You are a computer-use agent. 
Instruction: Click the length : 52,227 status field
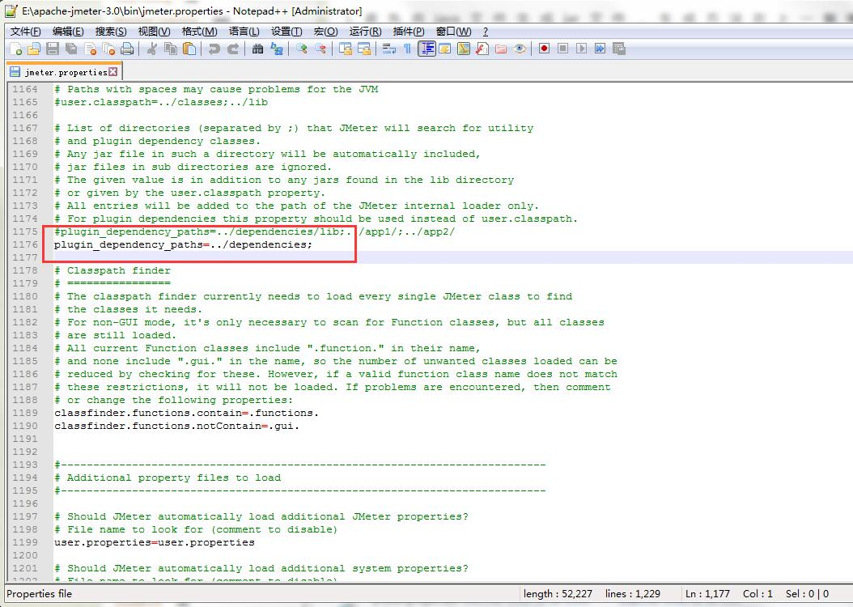558,594
